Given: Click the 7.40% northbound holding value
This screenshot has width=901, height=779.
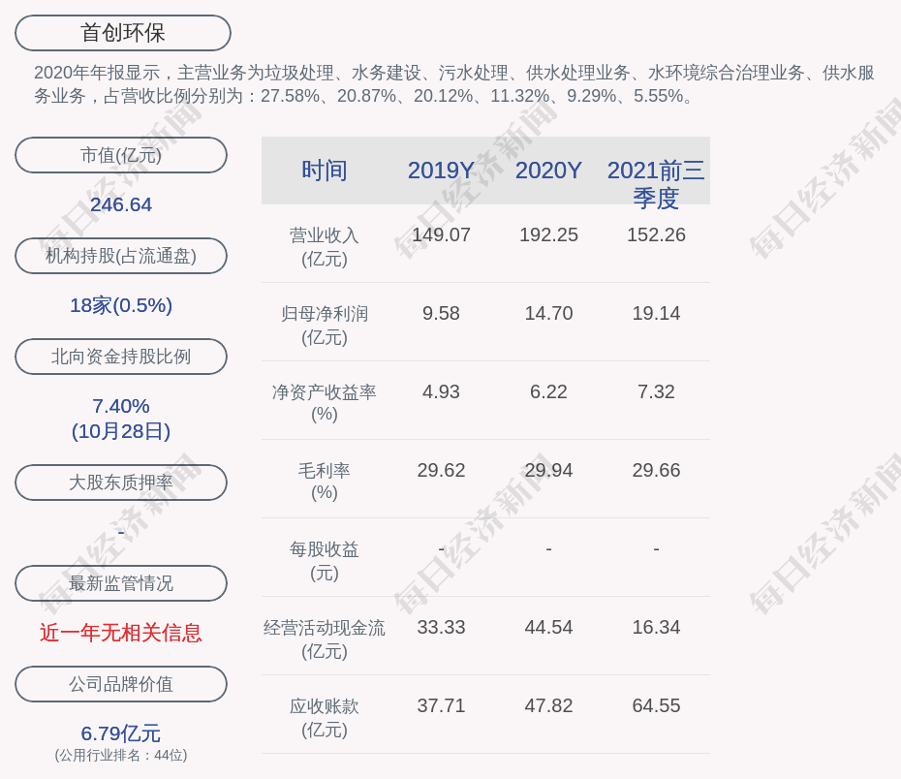Looking at the screenshot, I should point(121,406).
